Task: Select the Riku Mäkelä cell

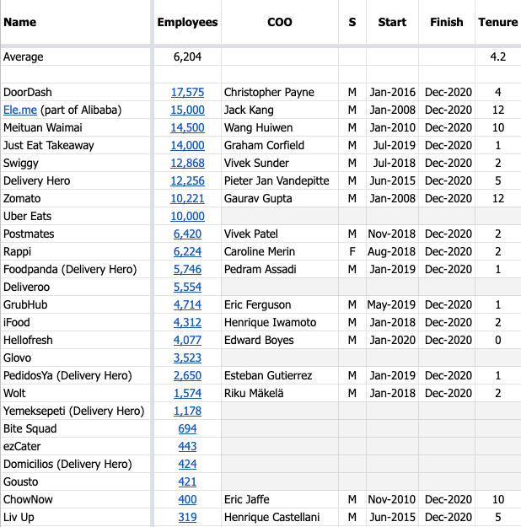Action: tap(280, 393)
